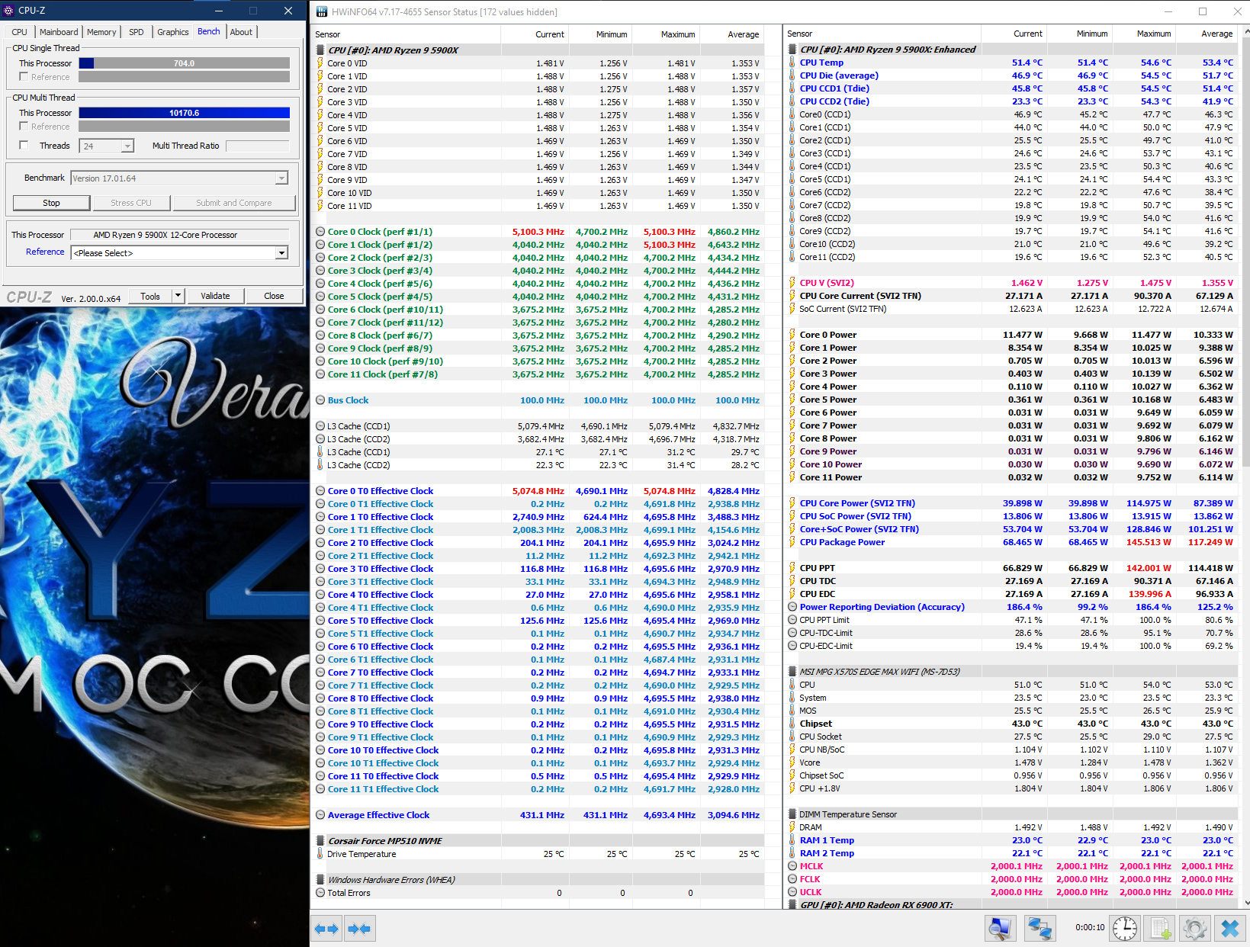Screen dimensions: 1250x947
Task: Click the icon beside Bus Clock
Action: [320, 400]
